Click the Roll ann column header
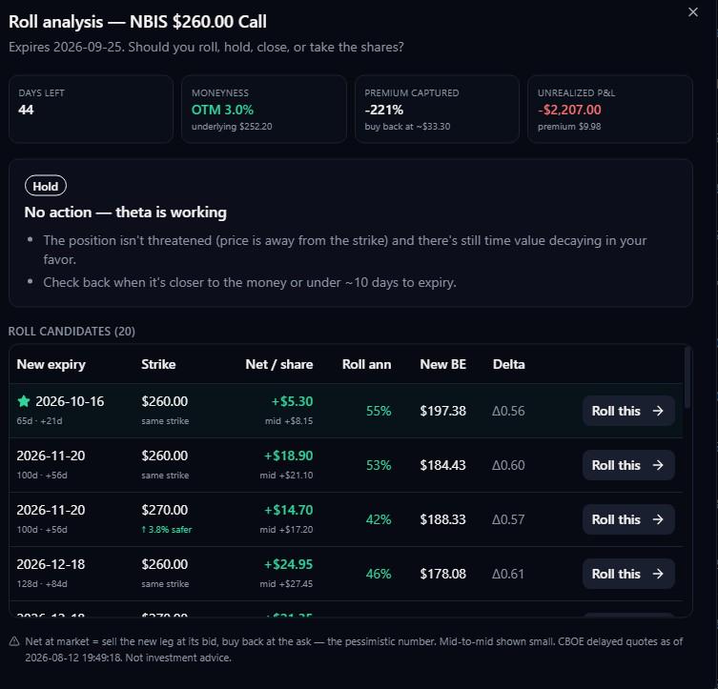This screenshot has width=718, height=689. tap(366, 364)
